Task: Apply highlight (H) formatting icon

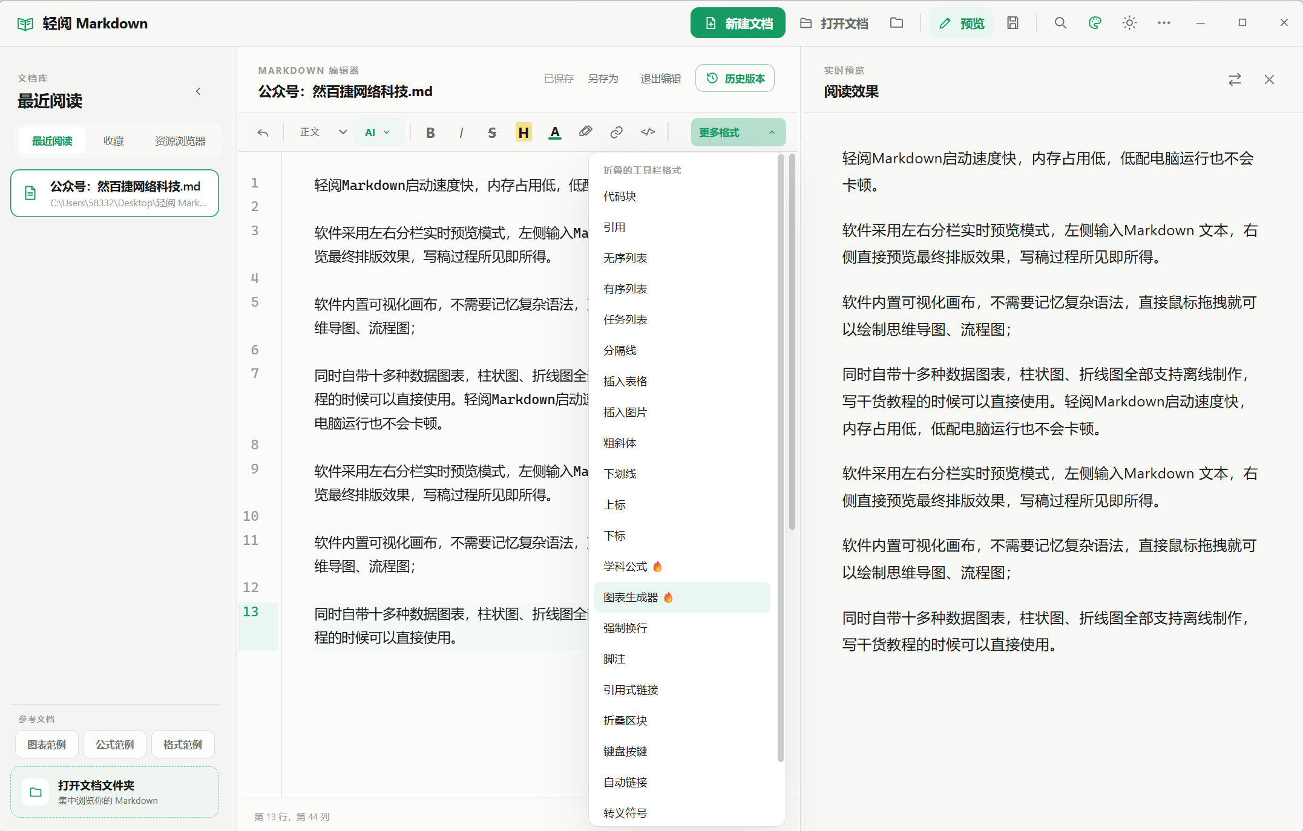Action: 523,132
